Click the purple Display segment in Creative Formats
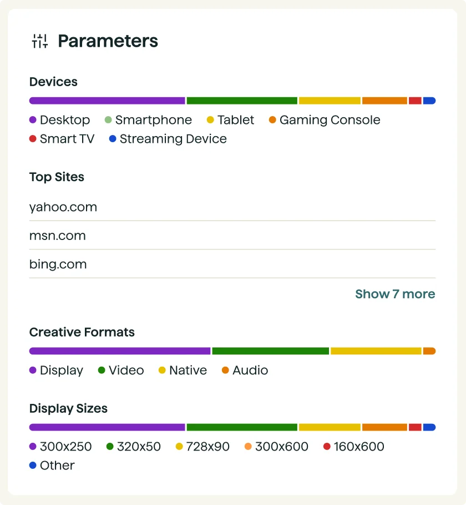 click(x=120, y=351)
